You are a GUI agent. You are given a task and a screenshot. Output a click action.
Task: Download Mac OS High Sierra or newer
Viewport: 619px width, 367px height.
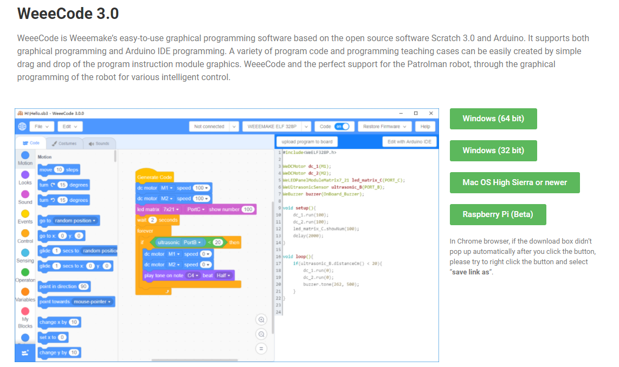click(514, 182)
